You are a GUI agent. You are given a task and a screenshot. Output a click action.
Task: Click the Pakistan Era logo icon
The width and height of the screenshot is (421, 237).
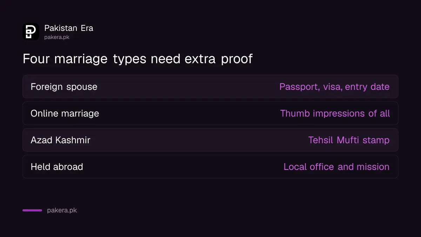pos(31,32)
